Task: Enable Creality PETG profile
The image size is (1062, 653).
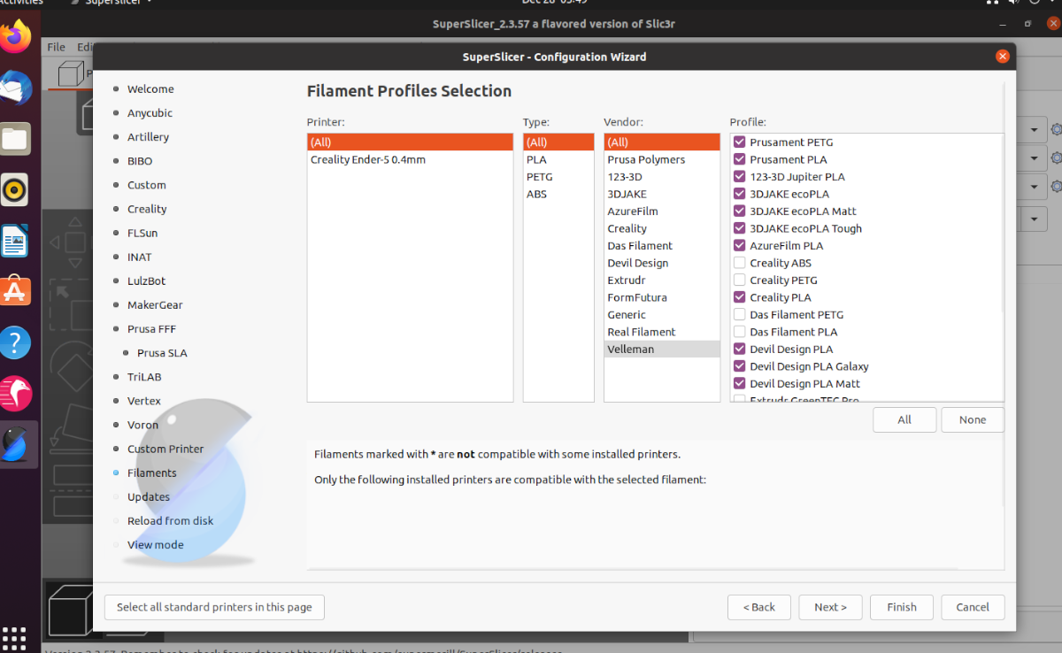Action: (740, 280)
